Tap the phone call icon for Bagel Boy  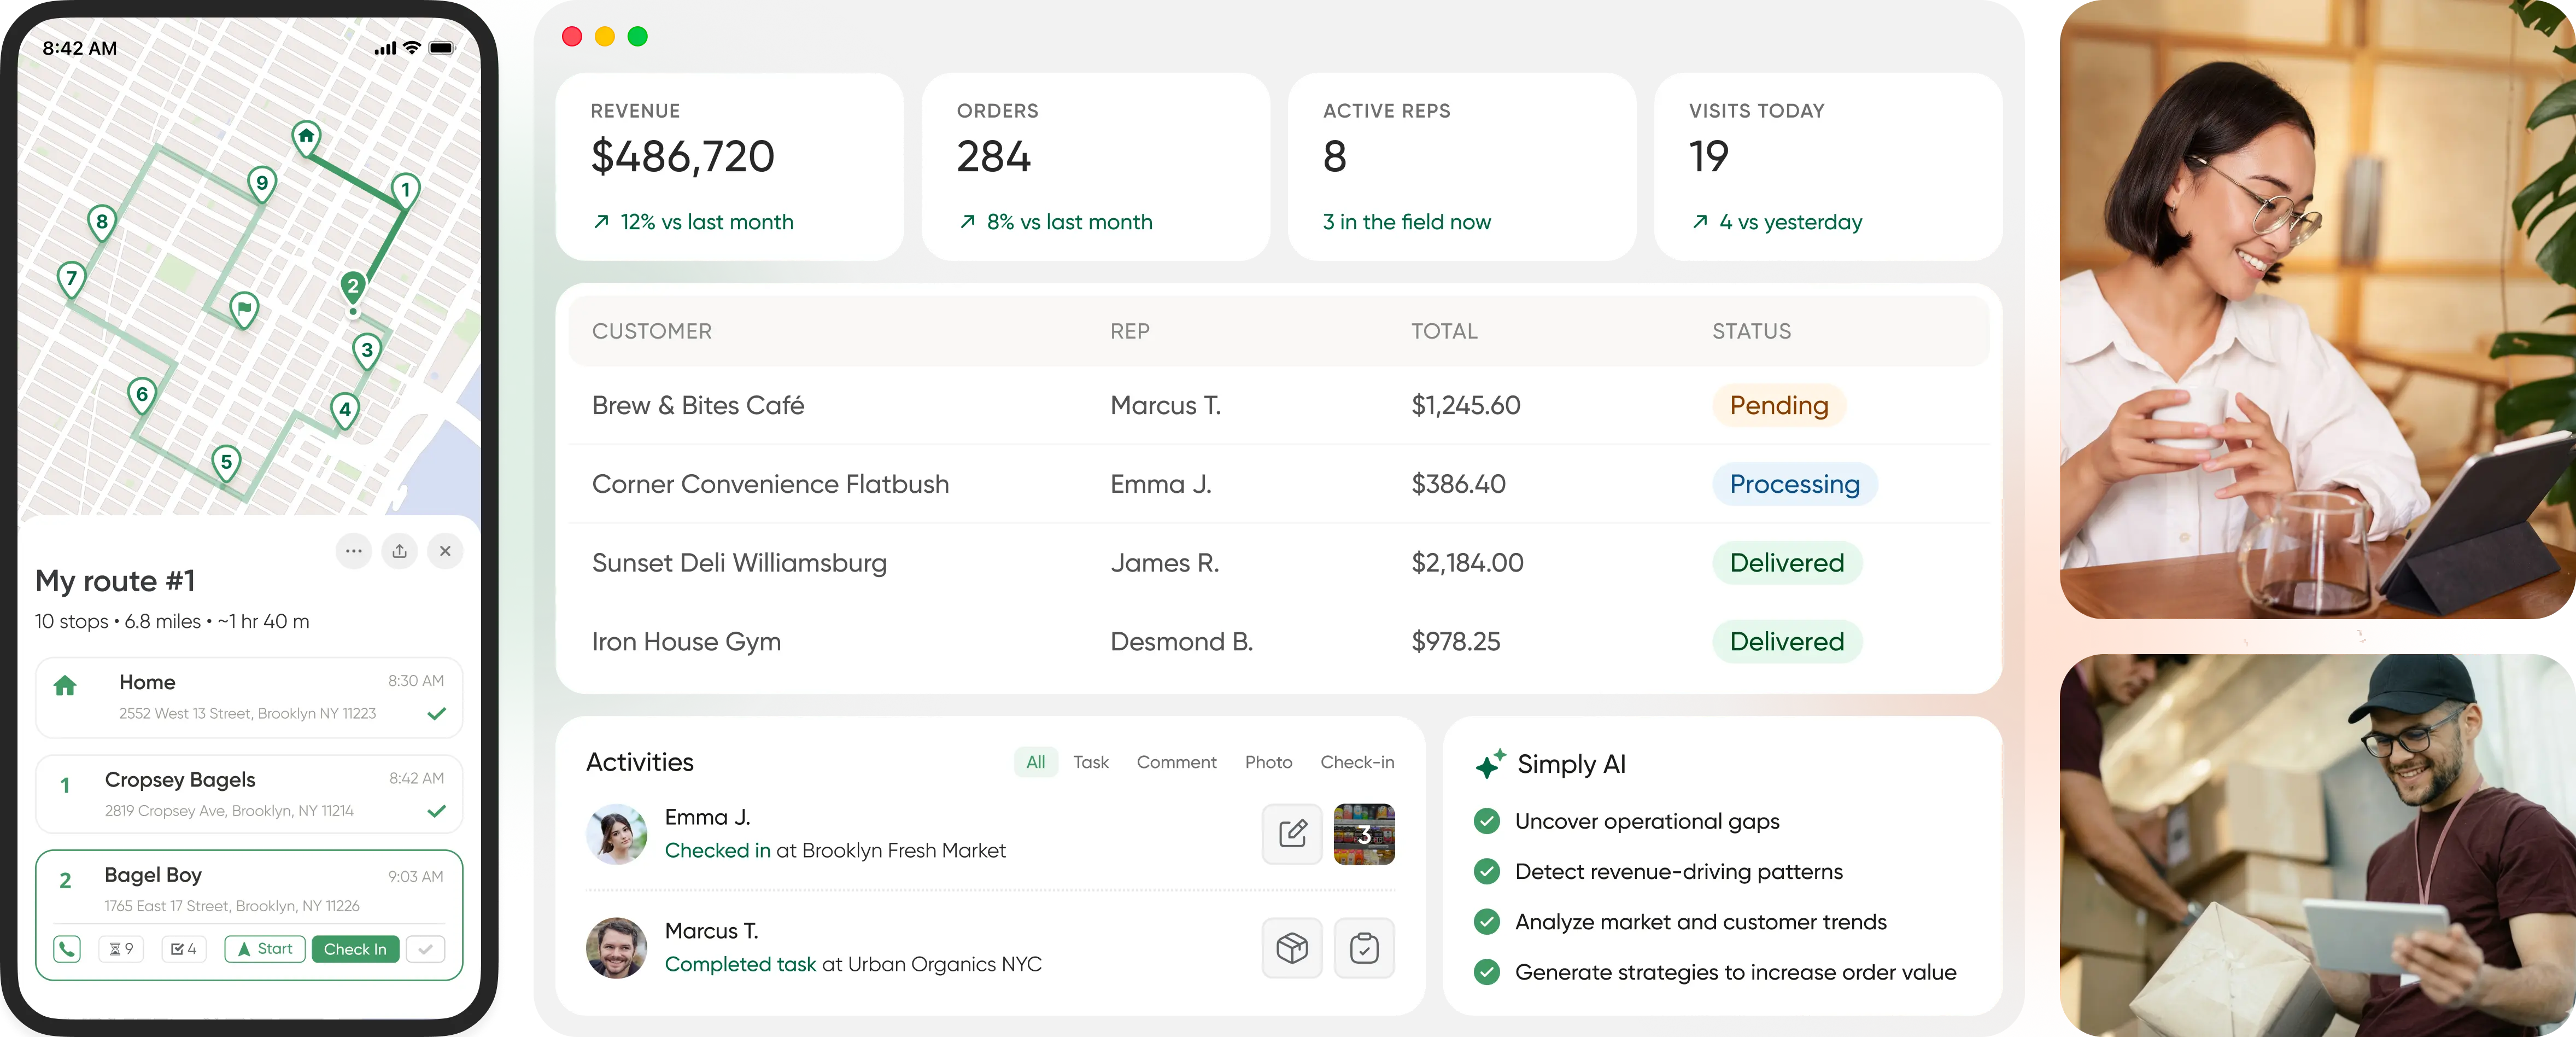(67, 948)
